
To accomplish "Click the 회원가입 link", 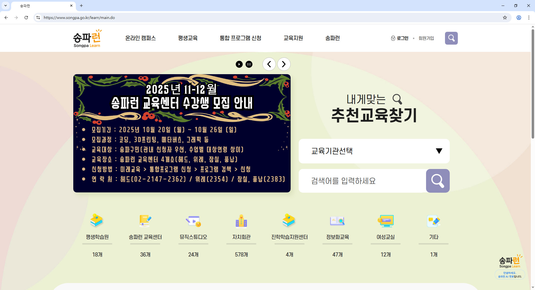I will (x=426, y=38).
